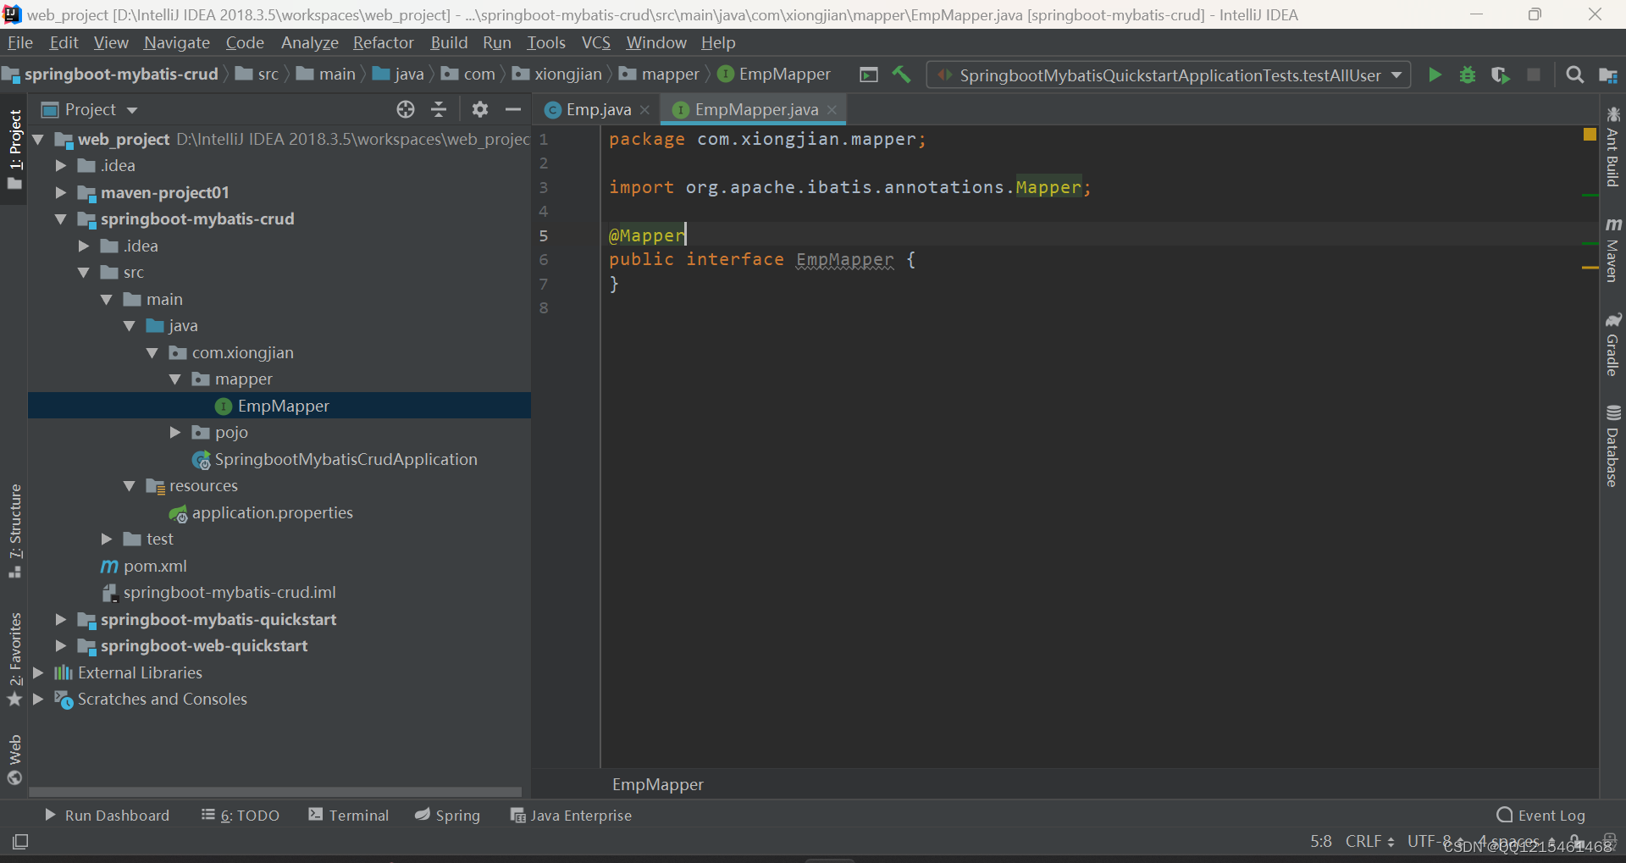Click the interface name EmpMapper in code
This screenshot has height=863, width=1626.
pyautogui.click(x=844, y=259)
